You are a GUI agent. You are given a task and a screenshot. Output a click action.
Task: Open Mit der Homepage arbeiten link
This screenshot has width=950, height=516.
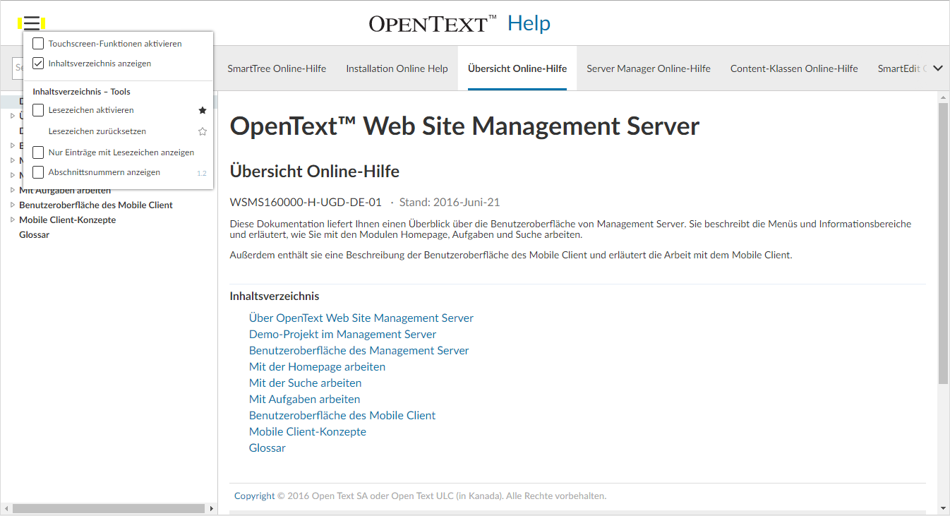317,367
